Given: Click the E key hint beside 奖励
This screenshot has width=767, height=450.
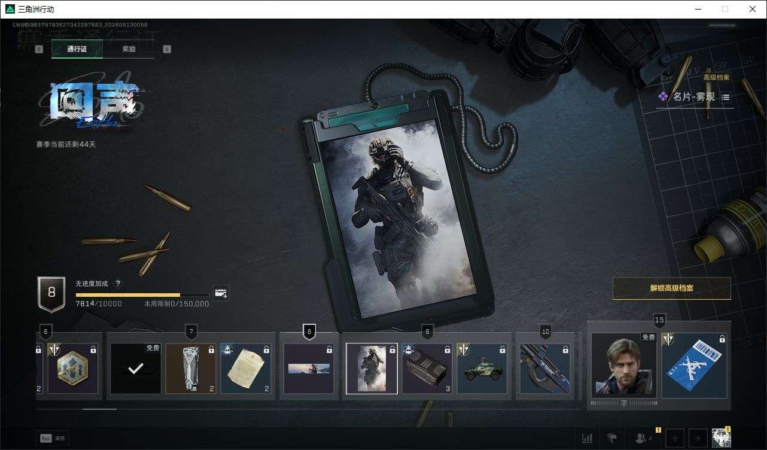Looking at the screenshot, I should point(167,49).
